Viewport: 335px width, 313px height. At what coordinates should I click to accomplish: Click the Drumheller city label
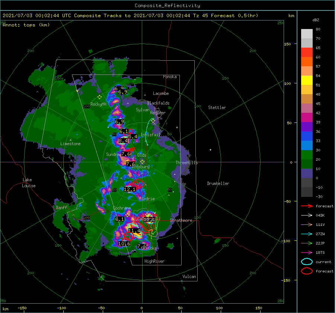[218, 183]
